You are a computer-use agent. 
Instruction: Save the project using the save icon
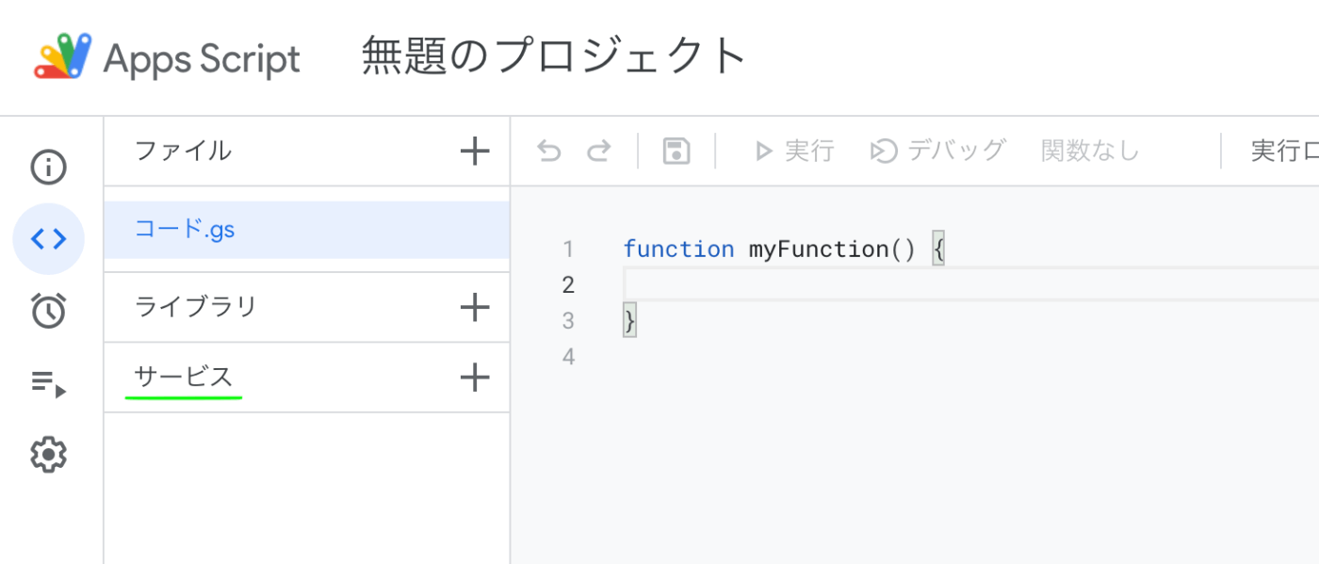(x=675, y=150)
